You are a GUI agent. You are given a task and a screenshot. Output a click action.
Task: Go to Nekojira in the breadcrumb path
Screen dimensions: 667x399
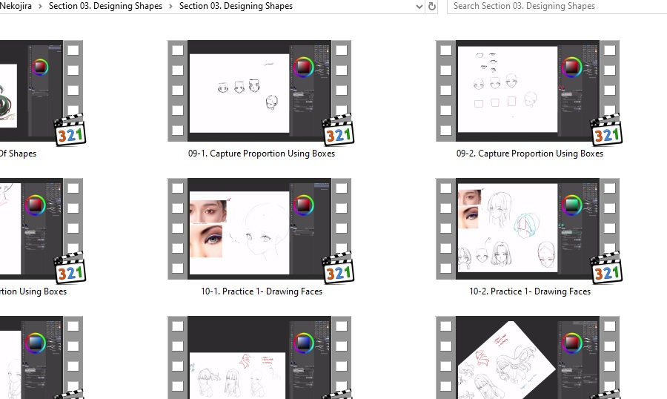pos(16,6)
